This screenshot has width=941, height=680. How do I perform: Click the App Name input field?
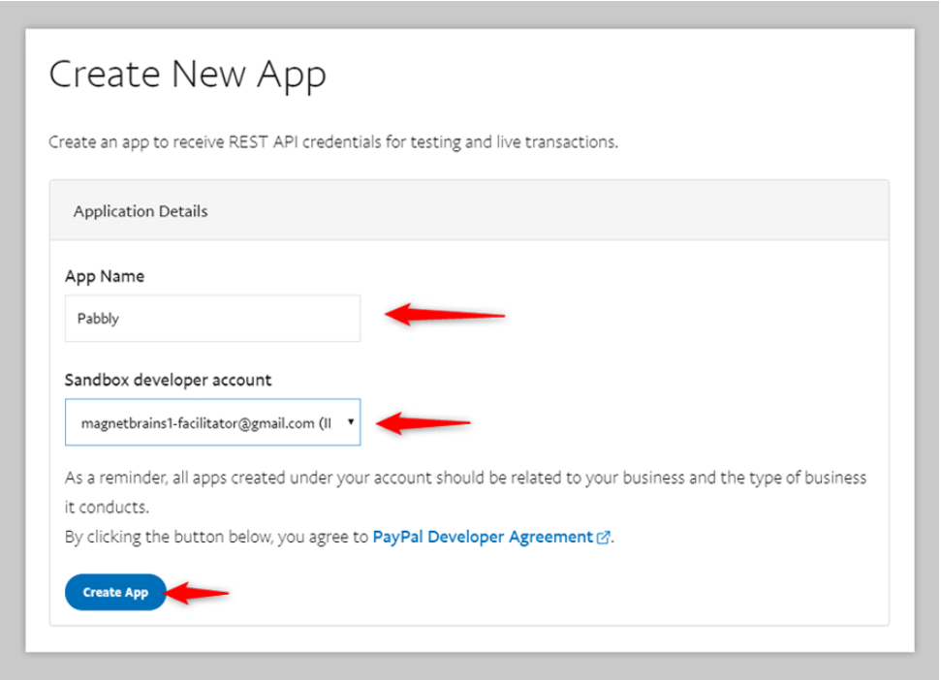coord(212,319)
